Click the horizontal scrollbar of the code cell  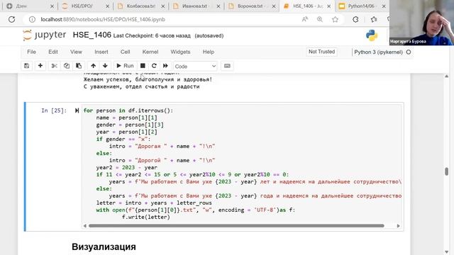coord(236,225)
